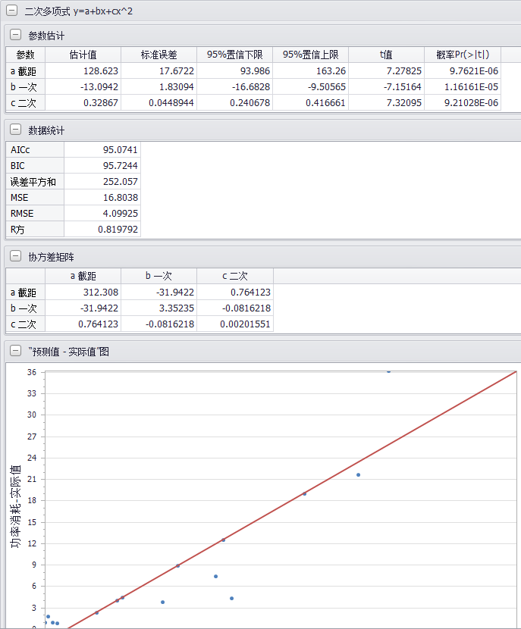Select lower confidence limit 0.240678
521x629 pixels.
coord(235,103)
